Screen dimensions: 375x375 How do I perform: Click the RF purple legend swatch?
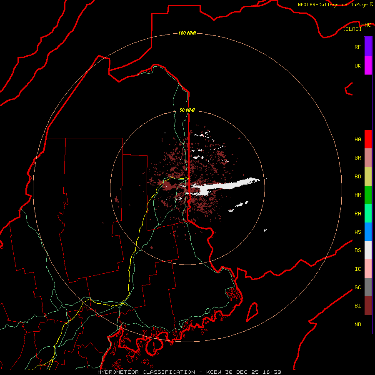(x=368, y=47)
